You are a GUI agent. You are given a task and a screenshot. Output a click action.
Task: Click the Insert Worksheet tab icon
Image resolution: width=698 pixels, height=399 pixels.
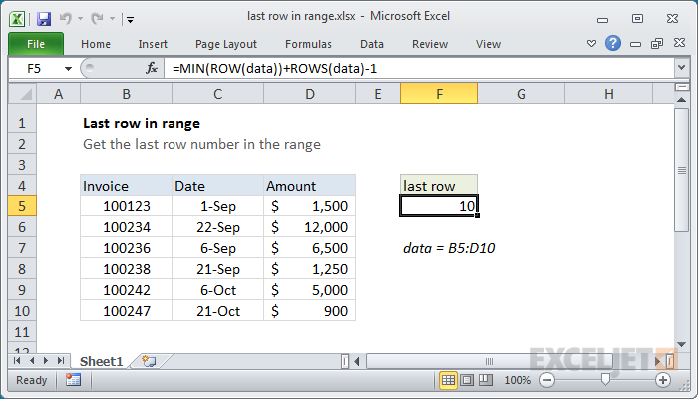pyautogui.click(x=149, y=361)
